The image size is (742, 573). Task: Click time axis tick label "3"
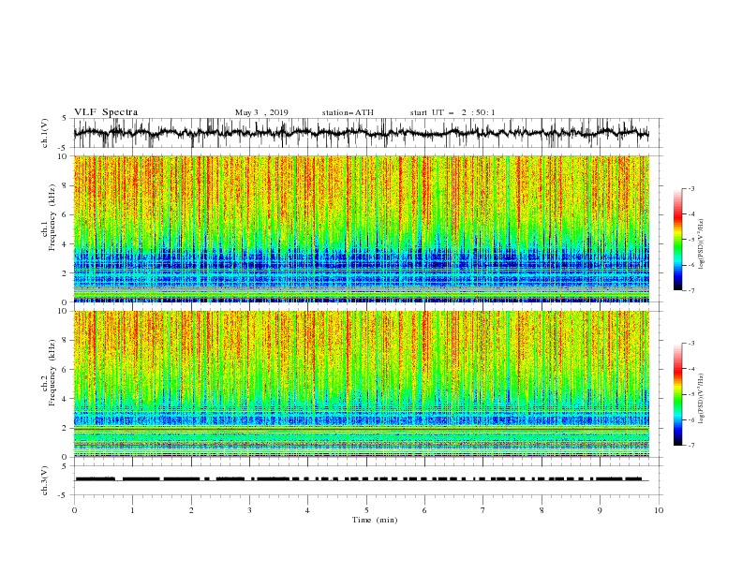pos(249,510)
